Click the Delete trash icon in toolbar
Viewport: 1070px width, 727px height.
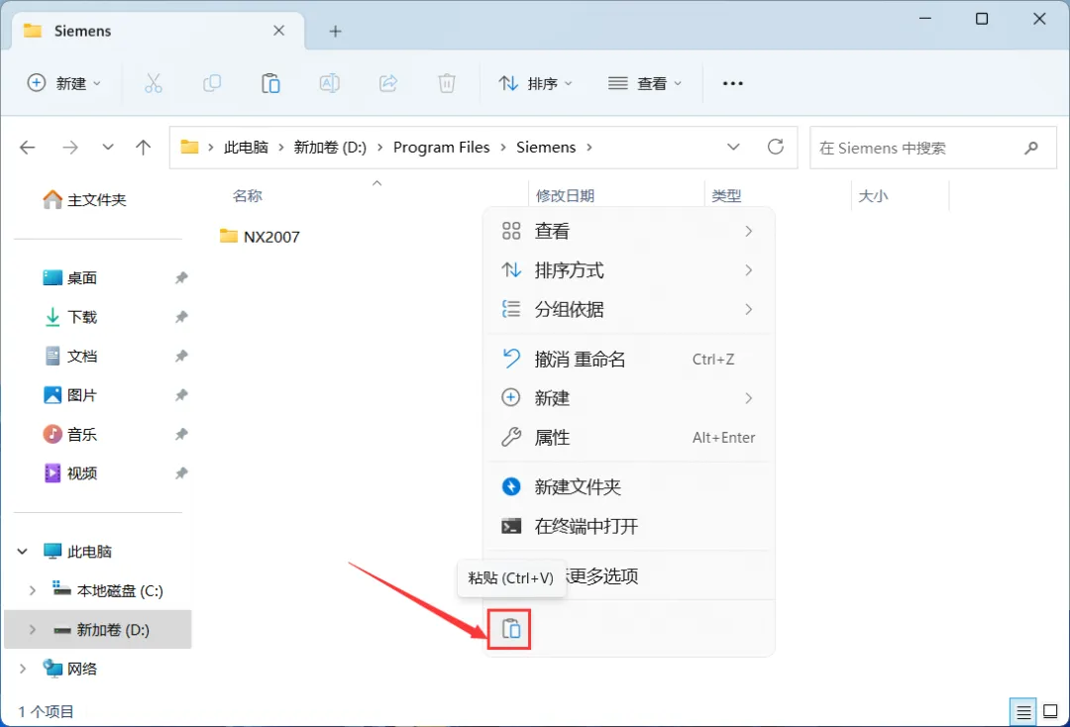447,83
